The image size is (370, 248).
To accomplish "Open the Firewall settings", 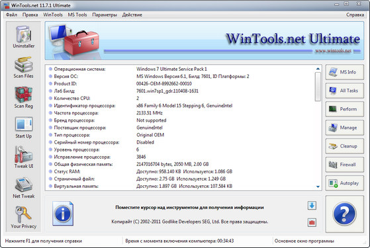I will tap(344, 165).
